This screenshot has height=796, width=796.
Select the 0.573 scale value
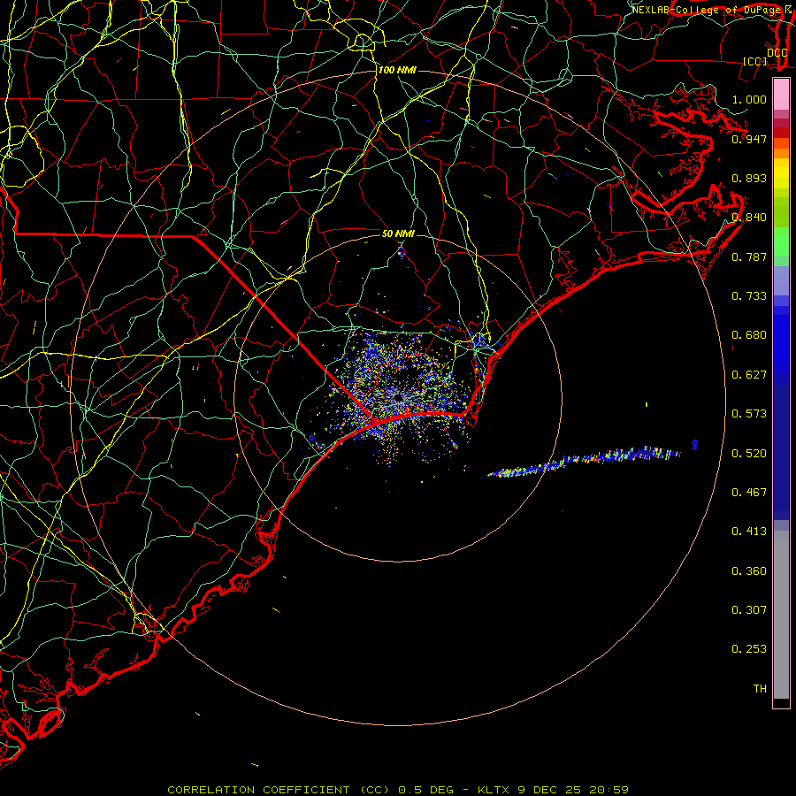pyautogui.click(x=749, y=413)
